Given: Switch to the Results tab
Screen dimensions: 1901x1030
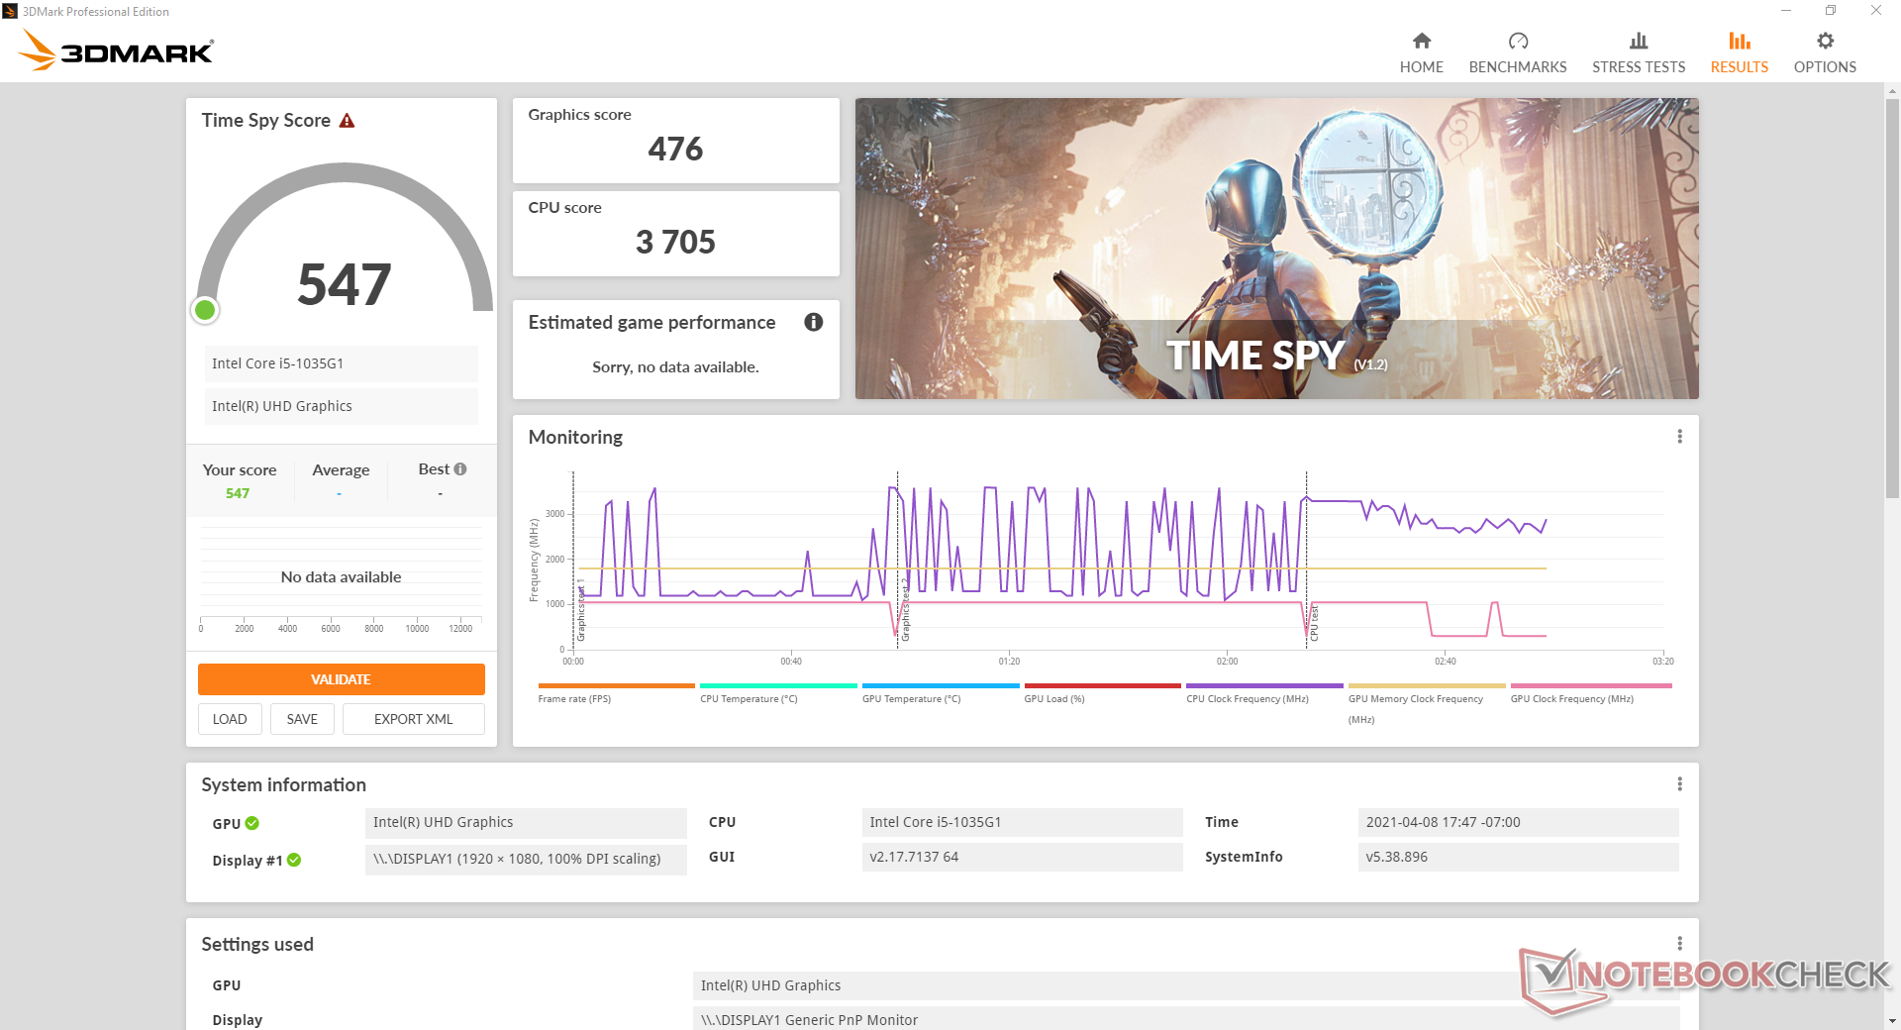Looking at the screenshot, I should (1739, 52).
